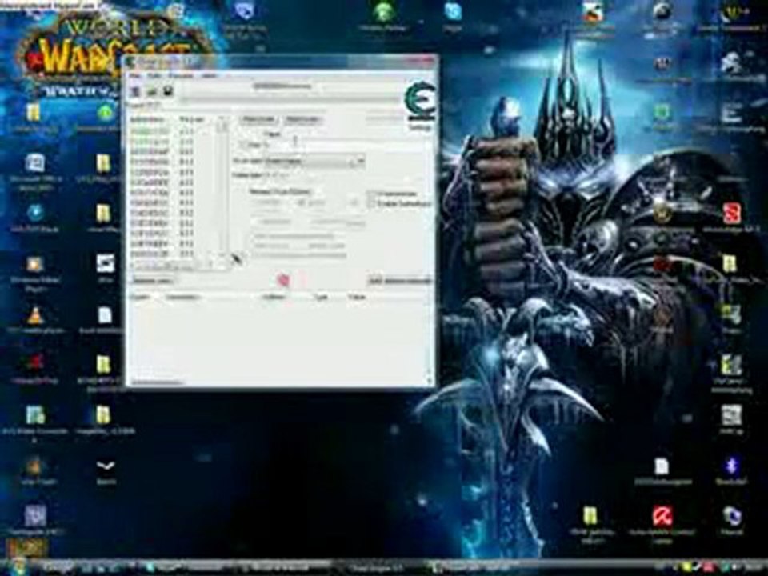Click the Next Scan button
The width and height of the screenshot is (768, 576).
(302, 119)
